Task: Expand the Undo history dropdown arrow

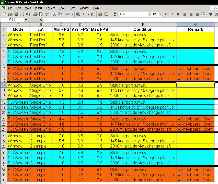Action: [x=72, y=14]
